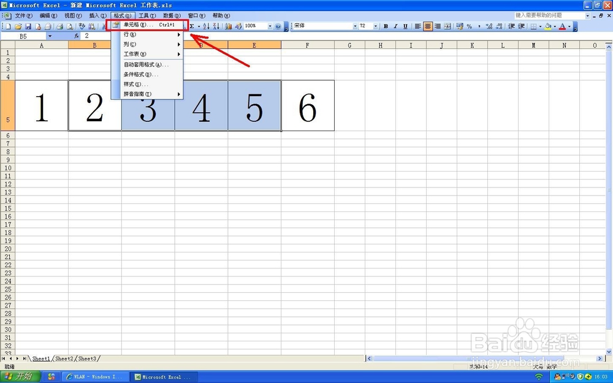The image size is (613, 383).
Task: Apply percent style formatting
Action: 469,26
